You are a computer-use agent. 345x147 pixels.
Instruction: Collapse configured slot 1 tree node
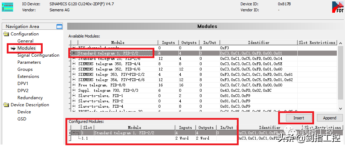pos(74,133)
